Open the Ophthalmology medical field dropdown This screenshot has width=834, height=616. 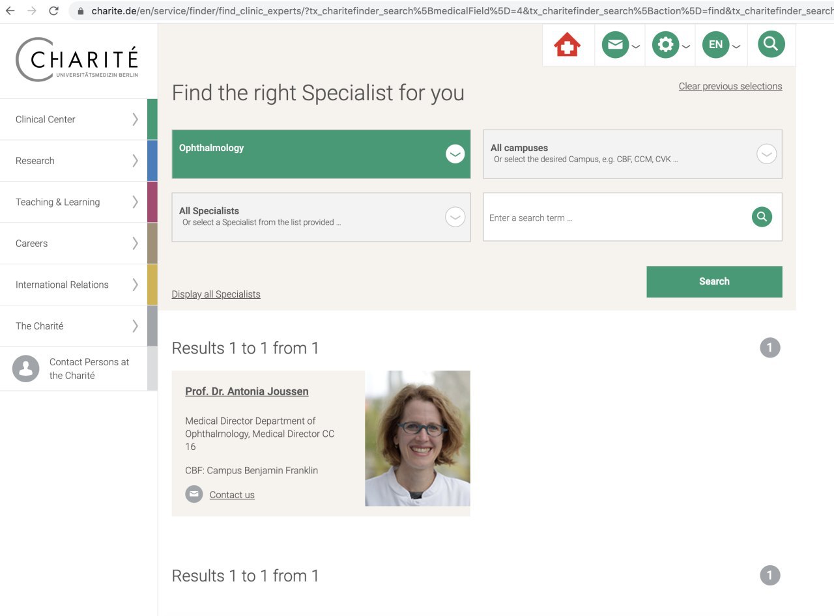point(321,154)
